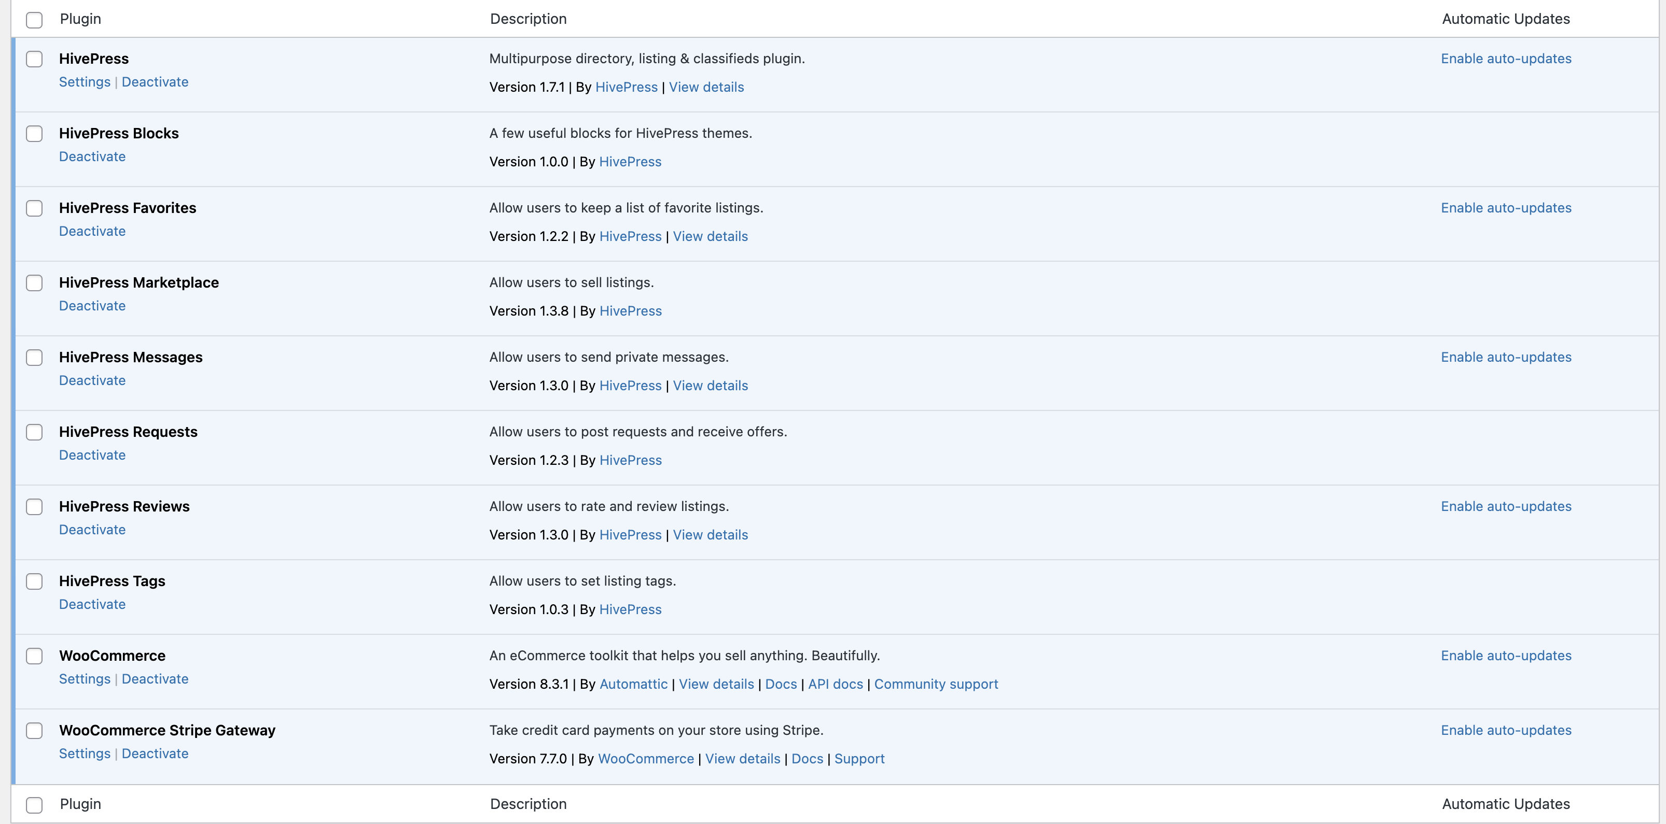Viewport: 1666px width, 824px height.
Task: Open HivePress author link in Tags row
Action: point(631,609)
